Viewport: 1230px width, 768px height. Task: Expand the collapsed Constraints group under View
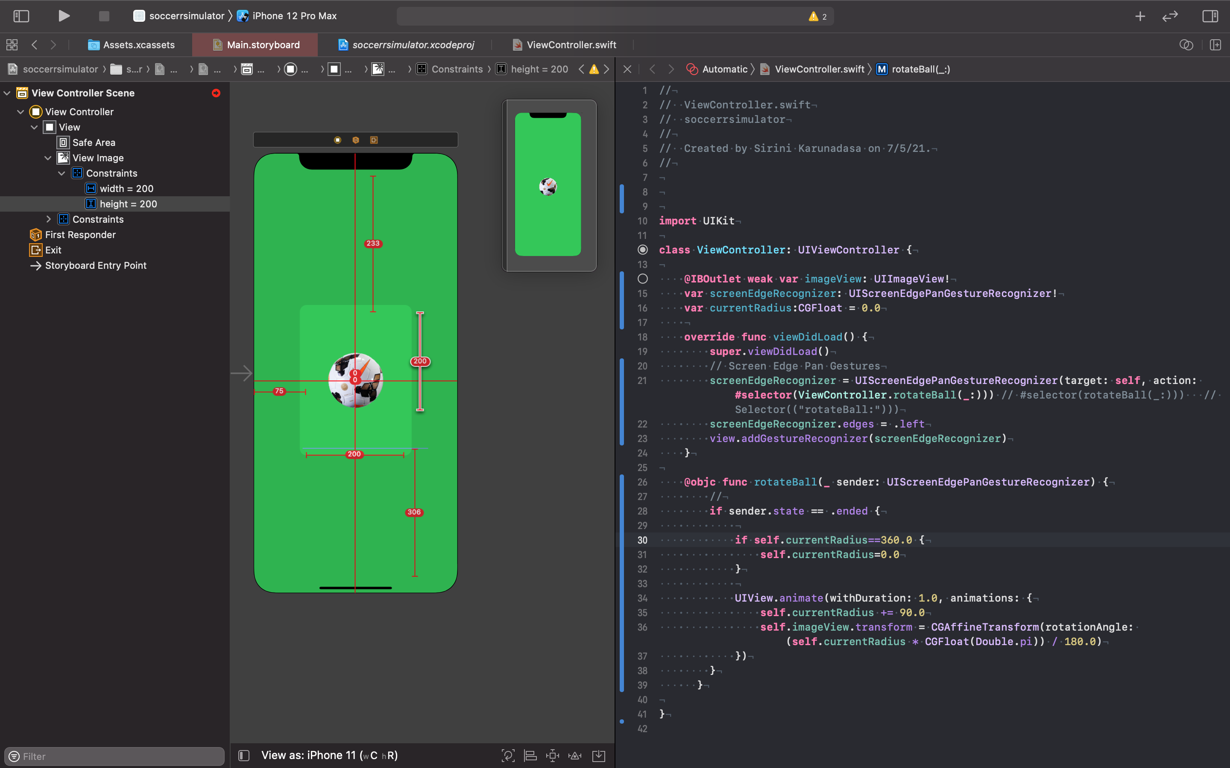tap(48, 219)
